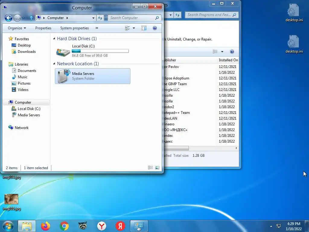Select the Media Servers system folder
Screen dimensions: 309x232
pyautogui.click(x=93, y=76)
